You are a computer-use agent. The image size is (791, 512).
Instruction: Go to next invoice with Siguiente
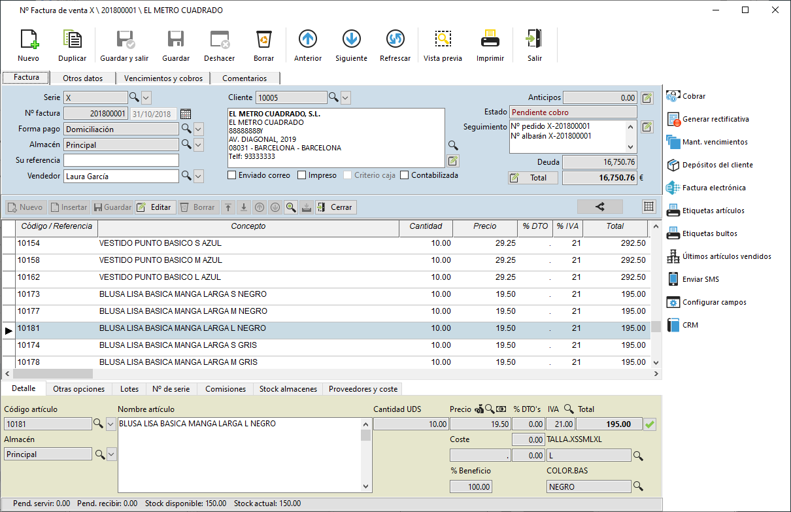[x=351, y=45]
